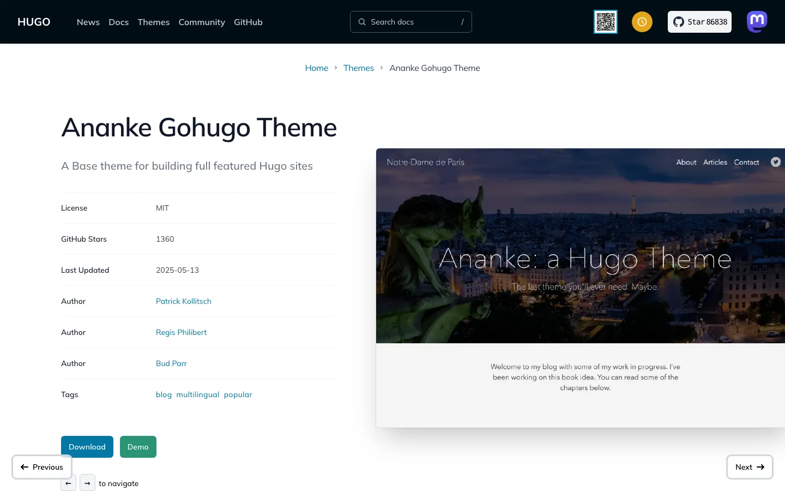
Task: Open the QR code icon in header
Action: click(606, 22)
